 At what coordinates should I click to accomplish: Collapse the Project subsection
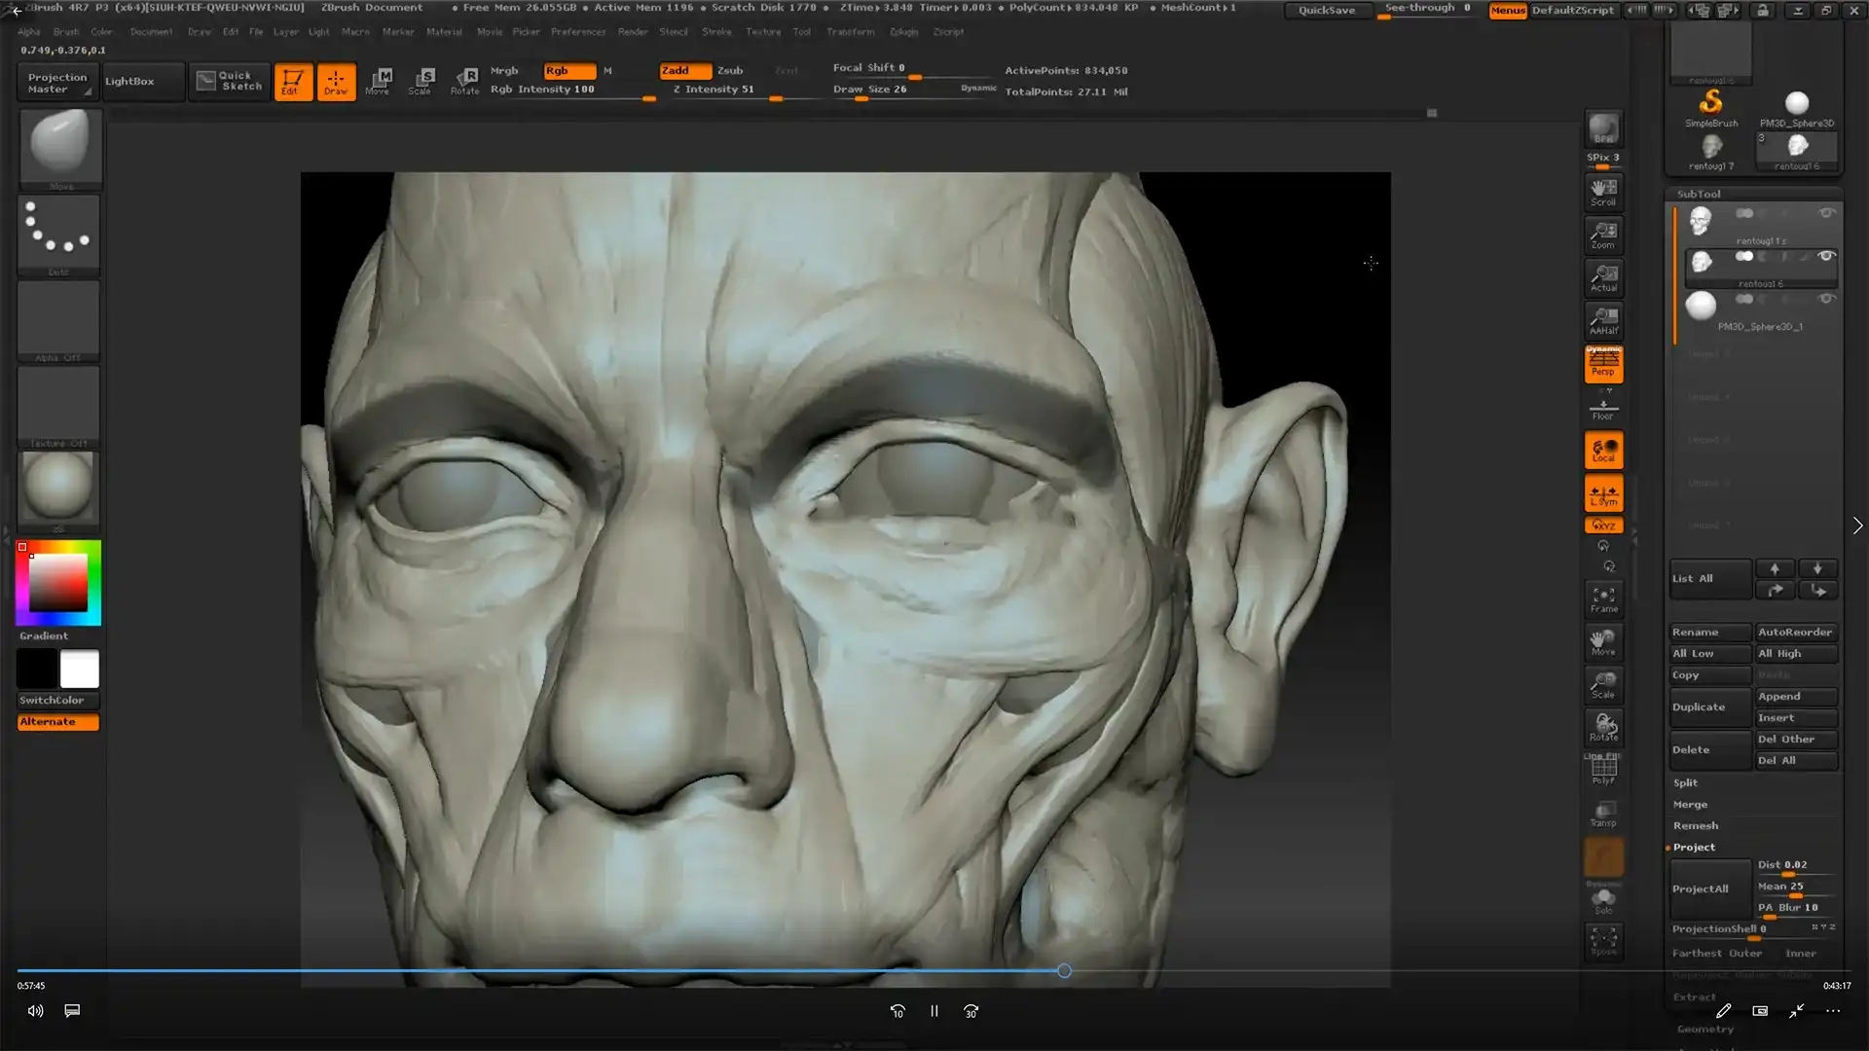coord(1694,847)
